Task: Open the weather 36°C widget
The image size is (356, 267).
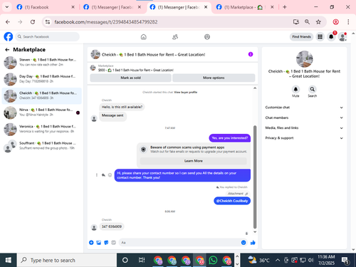Action: pyautogui.click(x=258, y=260)
